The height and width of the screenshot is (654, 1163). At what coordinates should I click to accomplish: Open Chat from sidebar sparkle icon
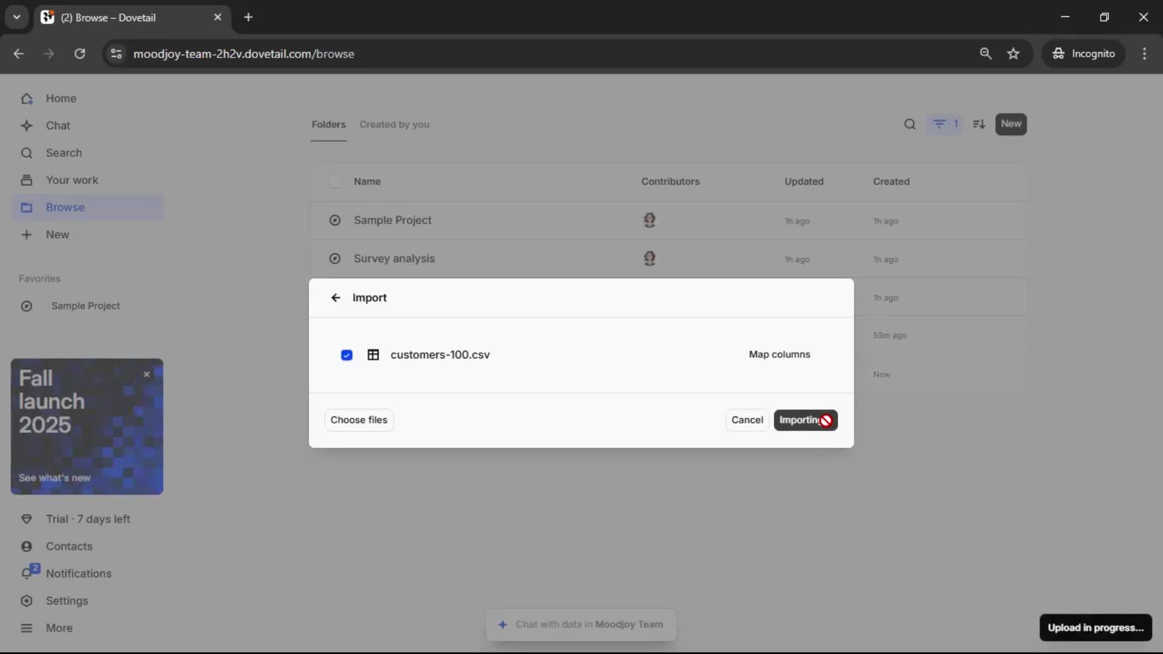point(27,126)
